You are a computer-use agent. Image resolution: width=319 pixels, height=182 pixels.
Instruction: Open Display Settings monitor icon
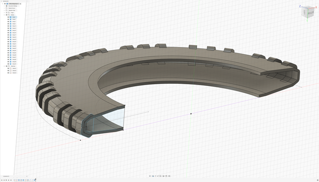pyautogui.click(x=163, y=176)
